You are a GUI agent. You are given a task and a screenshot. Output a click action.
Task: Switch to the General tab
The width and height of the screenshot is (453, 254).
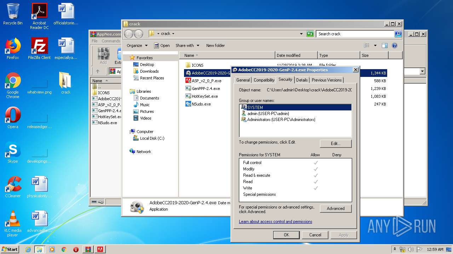[243, 80]
